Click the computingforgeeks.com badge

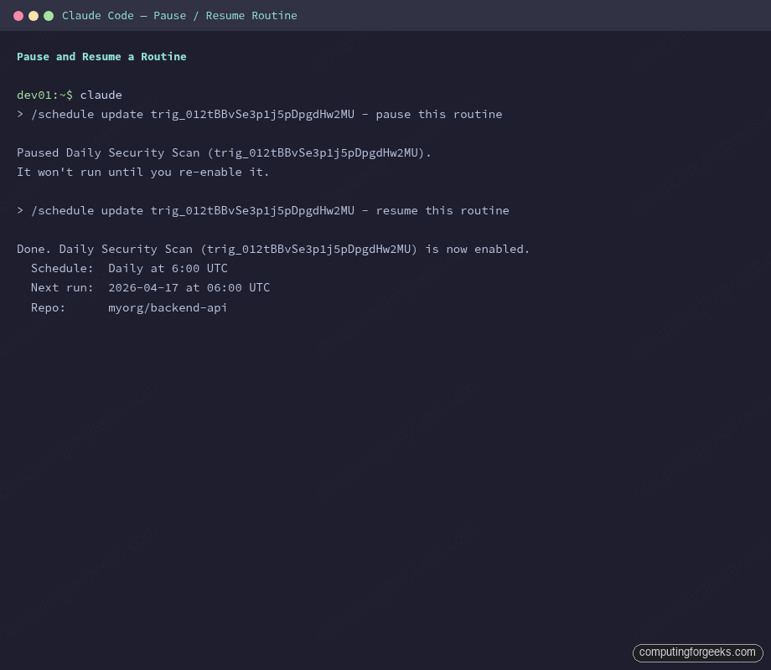click(697, 652)
